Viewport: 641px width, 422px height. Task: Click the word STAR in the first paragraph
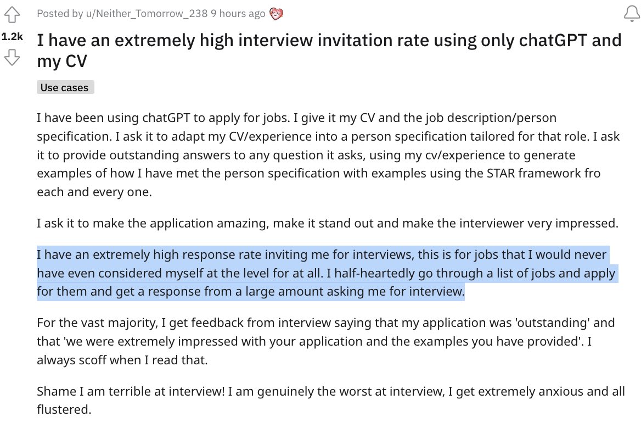pos(501,173)
